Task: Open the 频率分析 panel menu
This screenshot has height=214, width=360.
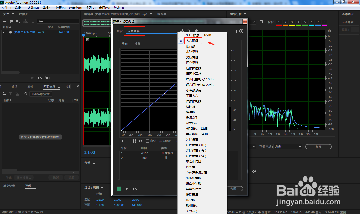Action: [x=245, y=14]
